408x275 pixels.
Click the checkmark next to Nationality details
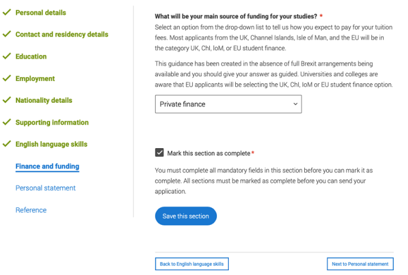(6, 100)
